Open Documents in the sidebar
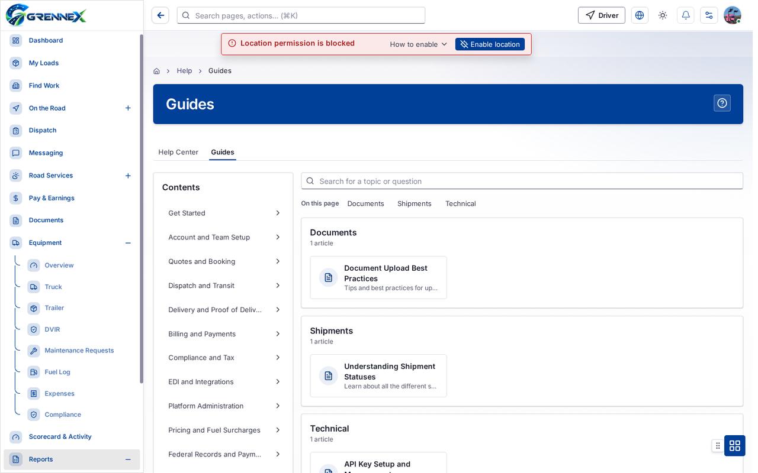This screenshot has width=758, height=473. pos(72,220)
